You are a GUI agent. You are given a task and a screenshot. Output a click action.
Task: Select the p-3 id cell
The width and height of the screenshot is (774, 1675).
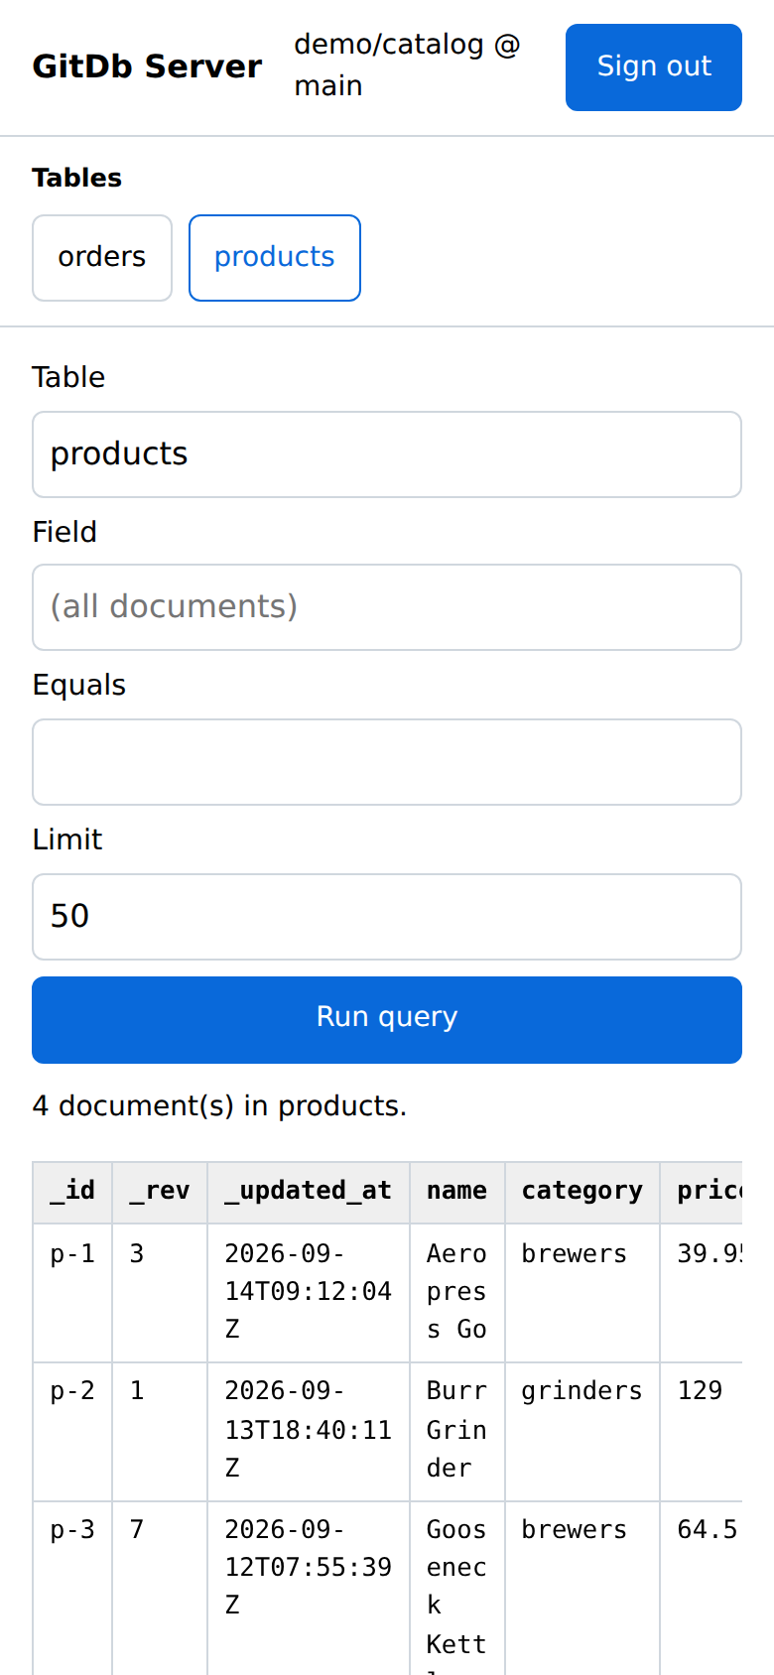(x=72, y=1588)
